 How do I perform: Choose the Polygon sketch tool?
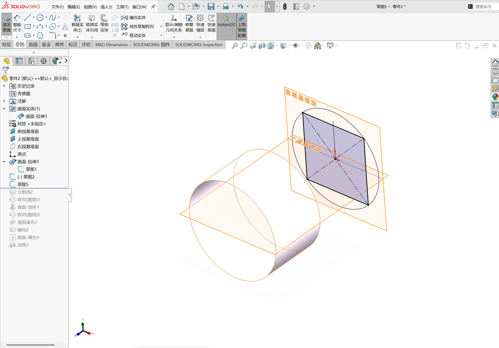[x=40, y=35]
